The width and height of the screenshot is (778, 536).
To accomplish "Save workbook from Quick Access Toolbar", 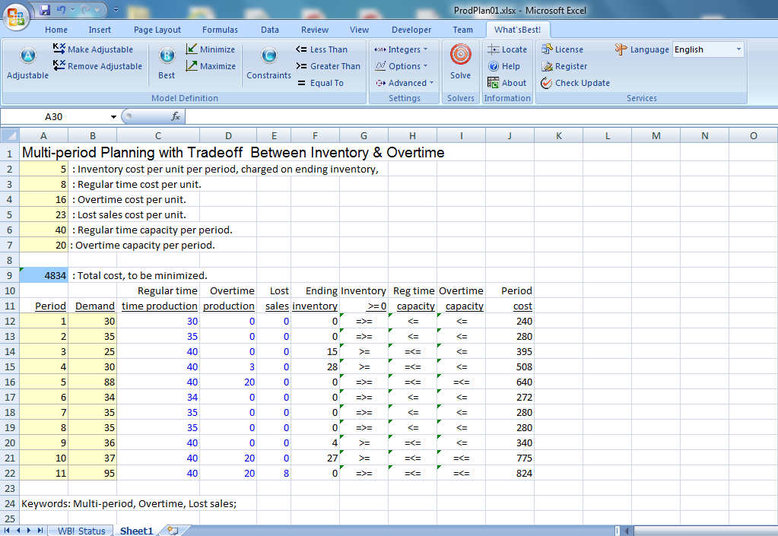I will click(45, 10).
